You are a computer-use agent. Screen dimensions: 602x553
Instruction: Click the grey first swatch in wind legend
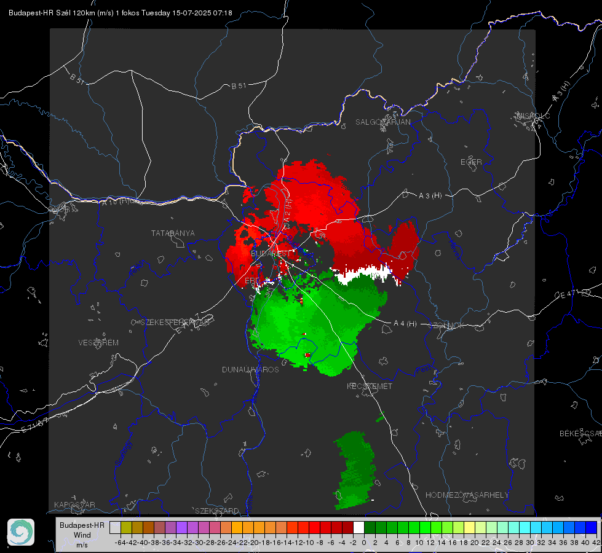coord(115,527)
